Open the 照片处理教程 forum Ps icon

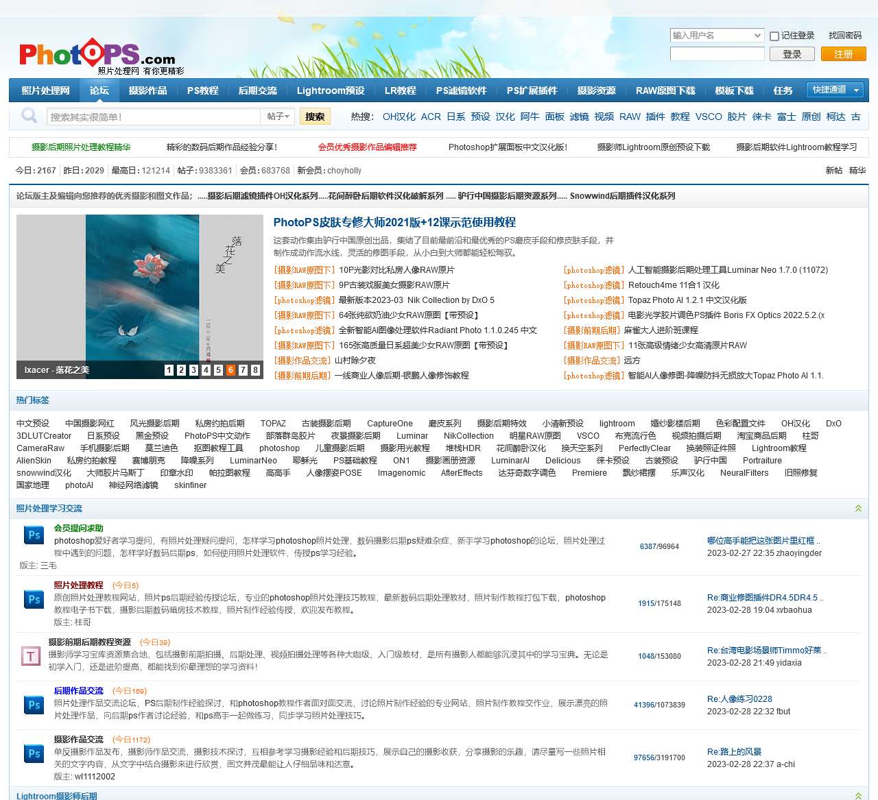34,599
